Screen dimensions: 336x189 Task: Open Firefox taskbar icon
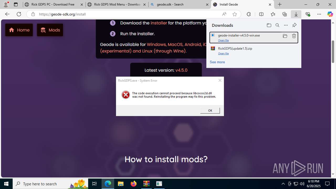(x=134, y=184)
